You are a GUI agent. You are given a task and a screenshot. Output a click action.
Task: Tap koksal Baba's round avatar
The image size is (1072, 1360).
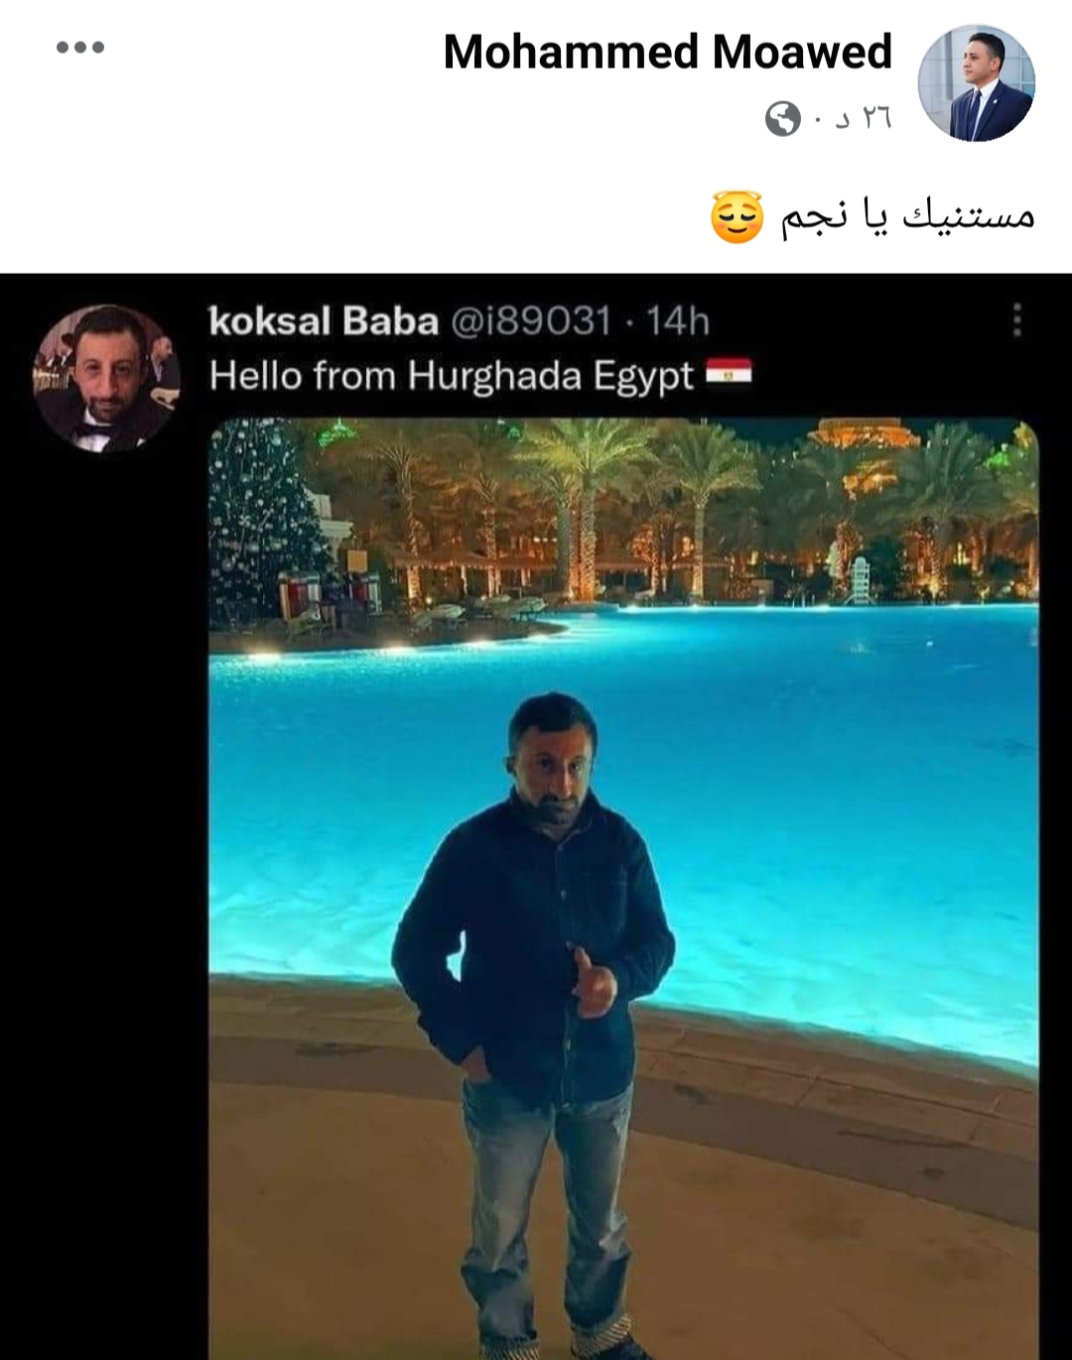[x=107, y=378]
